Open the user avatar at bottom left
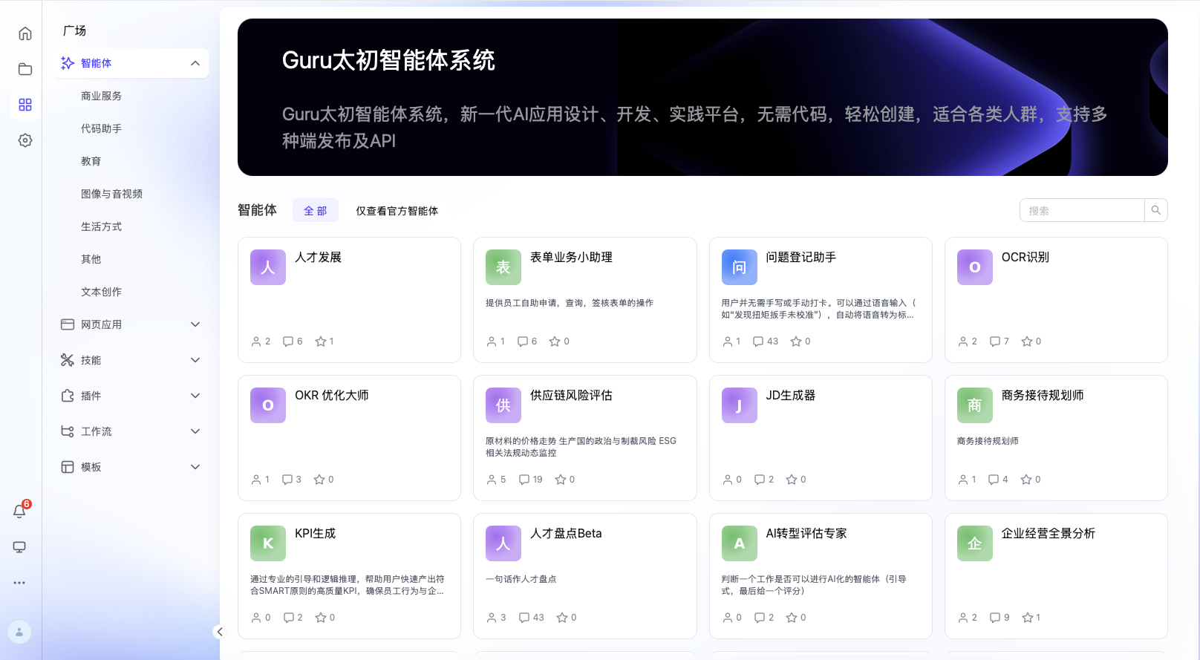Image resolution: width=1200 pixels, height=660 pixels. 19,632
